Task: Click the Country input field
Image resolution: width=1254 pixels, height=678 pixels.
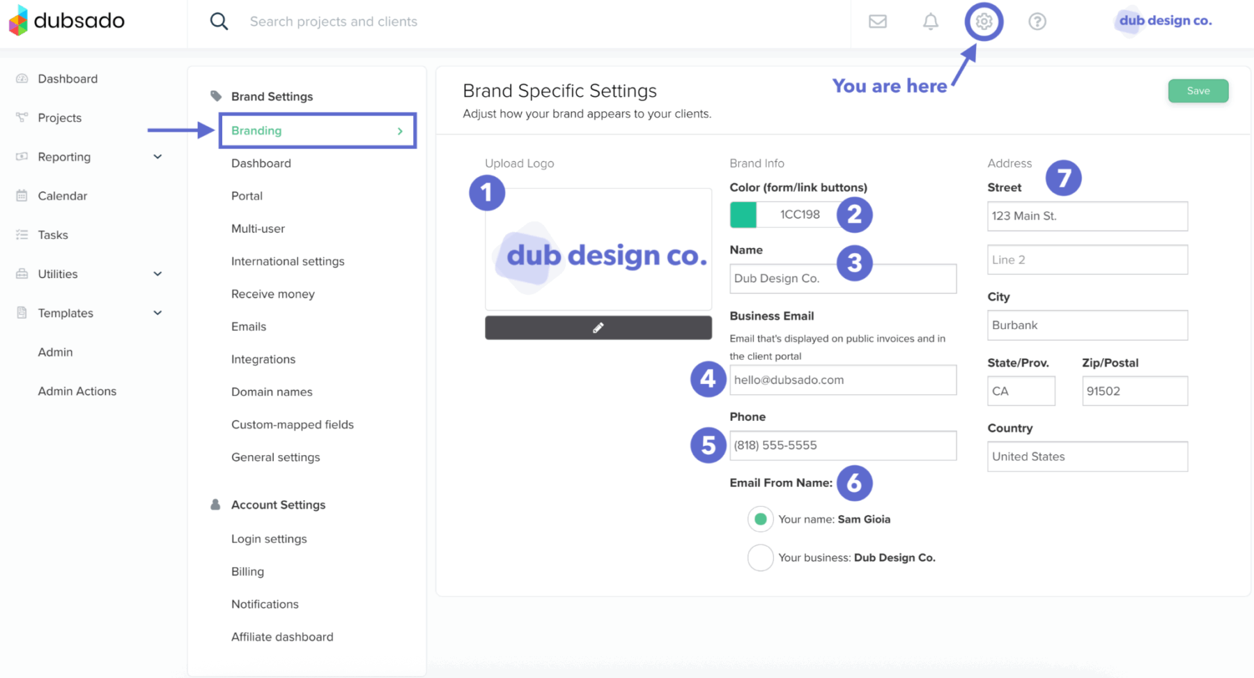Action: tap(1087, 456)
